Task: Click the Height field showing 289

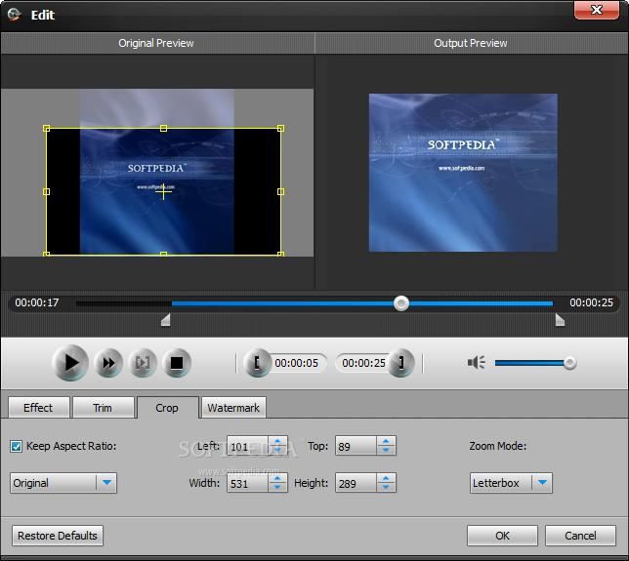Action: coord(356,482)
